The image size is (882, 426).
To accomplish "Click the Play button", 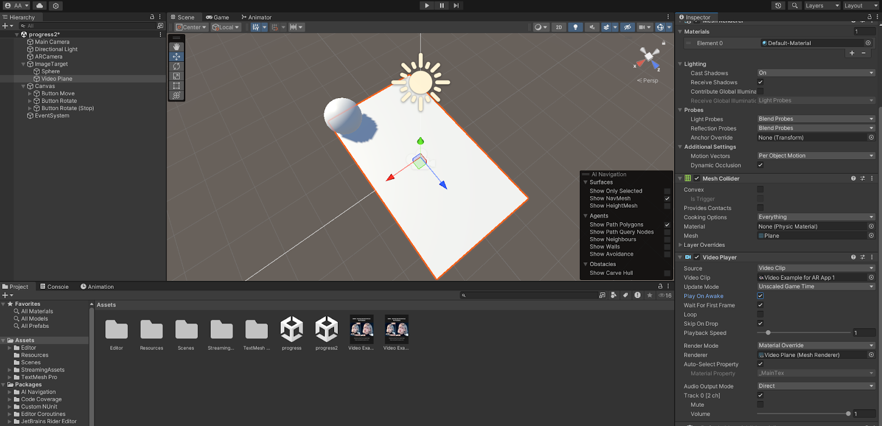I will point(427,6).
